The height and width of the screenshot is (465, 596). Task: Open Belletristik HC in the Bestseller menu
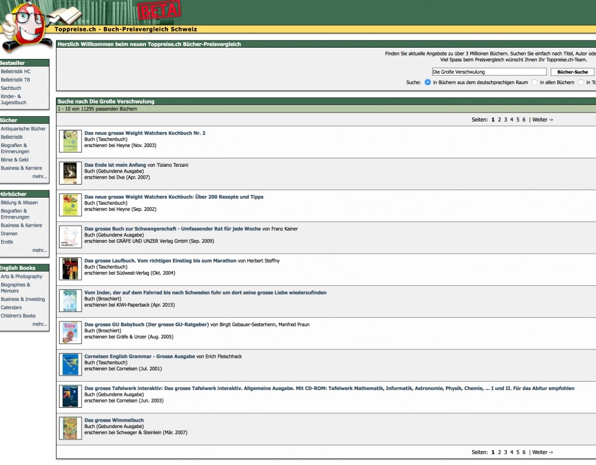coord(15,71)
